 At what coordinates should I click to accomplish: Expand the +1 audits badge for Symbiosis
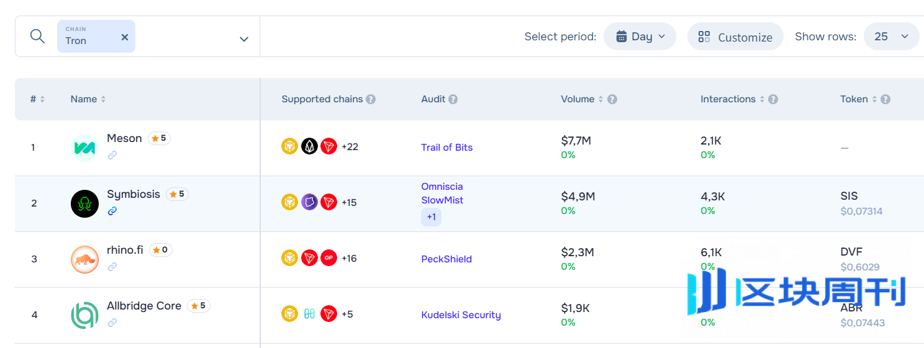(431, 217)
